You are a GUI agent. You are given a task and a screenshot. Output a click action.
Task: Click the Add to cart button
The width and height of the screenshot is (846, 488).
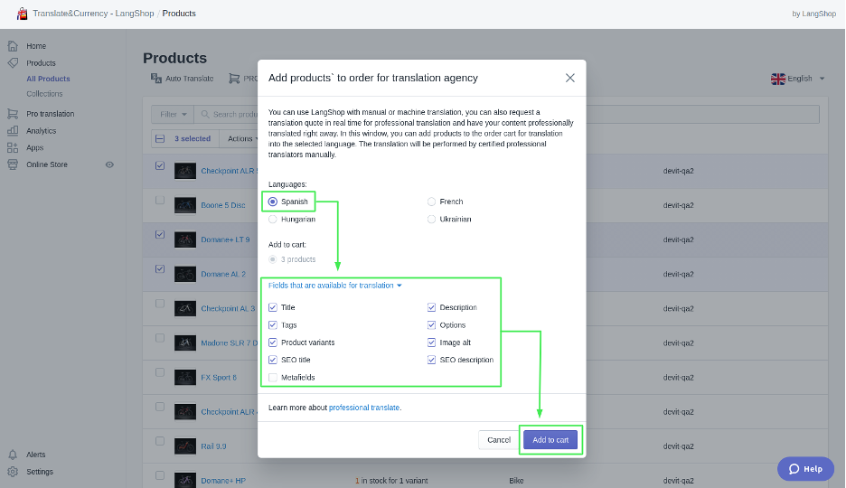coord(550,440)
